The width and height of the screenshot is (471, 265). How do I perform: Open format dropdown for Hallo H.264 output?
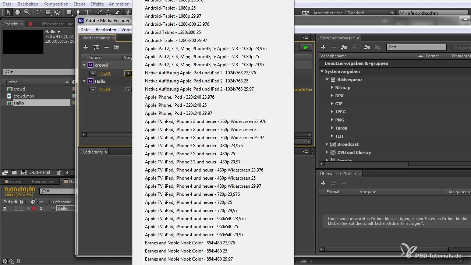click(x=93, y=89)
